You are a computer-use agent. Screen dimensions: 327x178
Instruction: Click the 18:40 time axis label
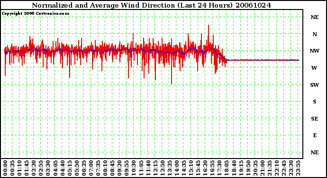234,168
